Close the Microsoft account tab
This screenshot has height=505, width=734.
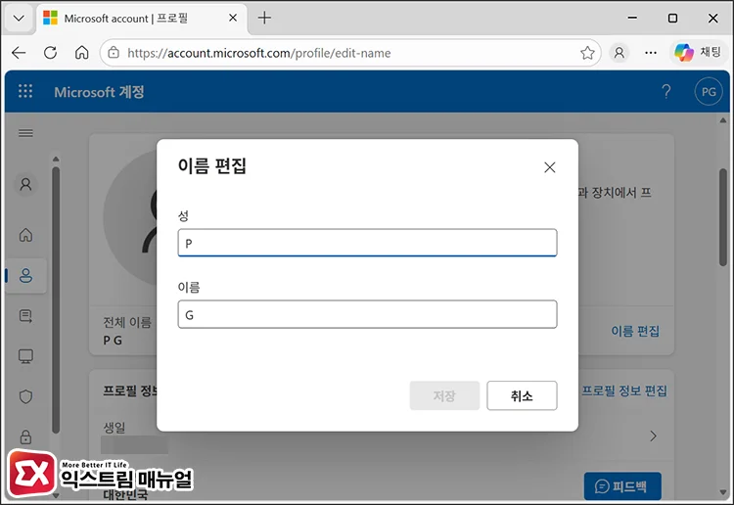[233, 18]
